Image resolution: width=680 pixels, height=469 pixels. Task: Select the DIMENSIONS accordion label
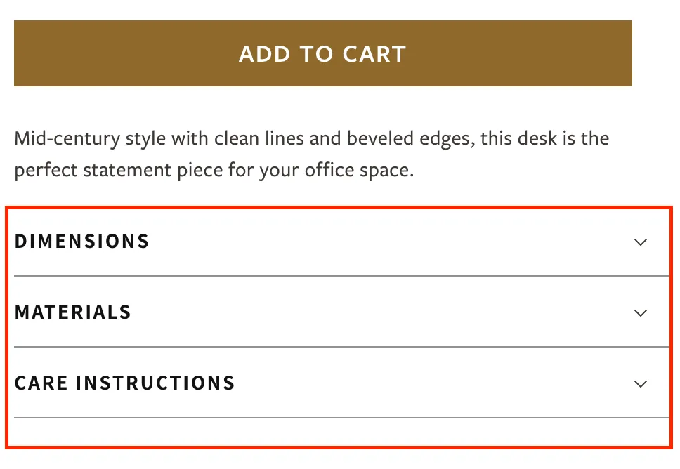point(81,242)
